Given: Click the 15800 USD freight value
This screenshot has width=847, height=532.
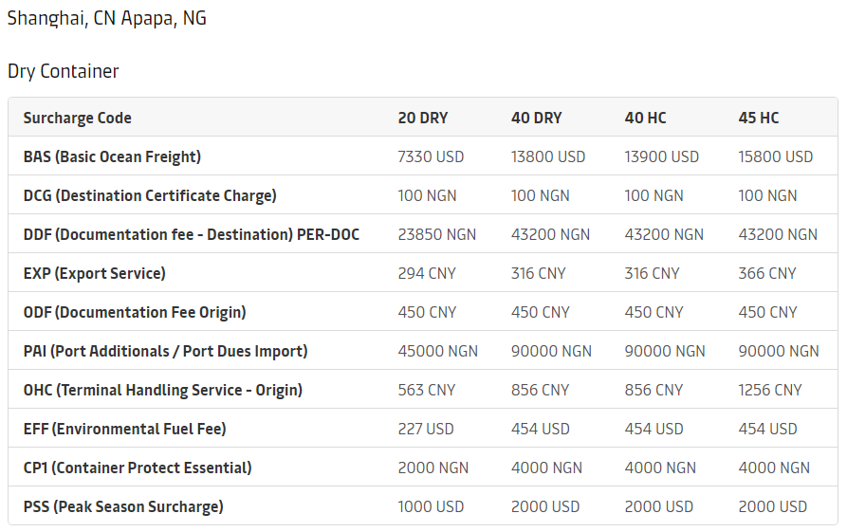Looking at the screenshot, I should (x=775, y=157).
